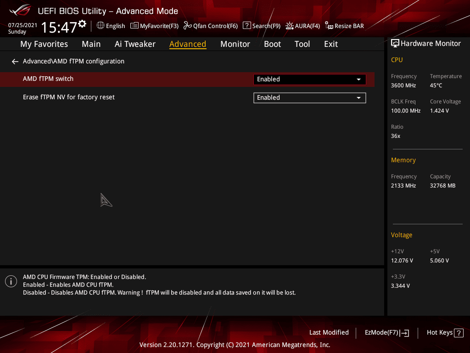Image resolution: width=470 pixels, height=353 pixels.
Task: Open the Boot tab
Action: coord(272,44)
